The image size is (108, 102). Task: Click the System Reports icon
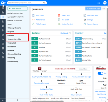85,24
